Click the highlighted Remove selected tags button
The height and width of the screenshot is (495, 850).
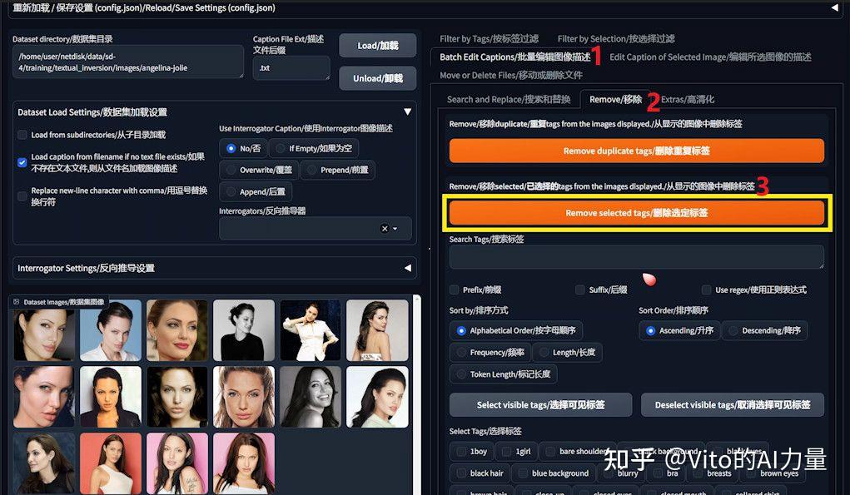click(x=637, y=213)
